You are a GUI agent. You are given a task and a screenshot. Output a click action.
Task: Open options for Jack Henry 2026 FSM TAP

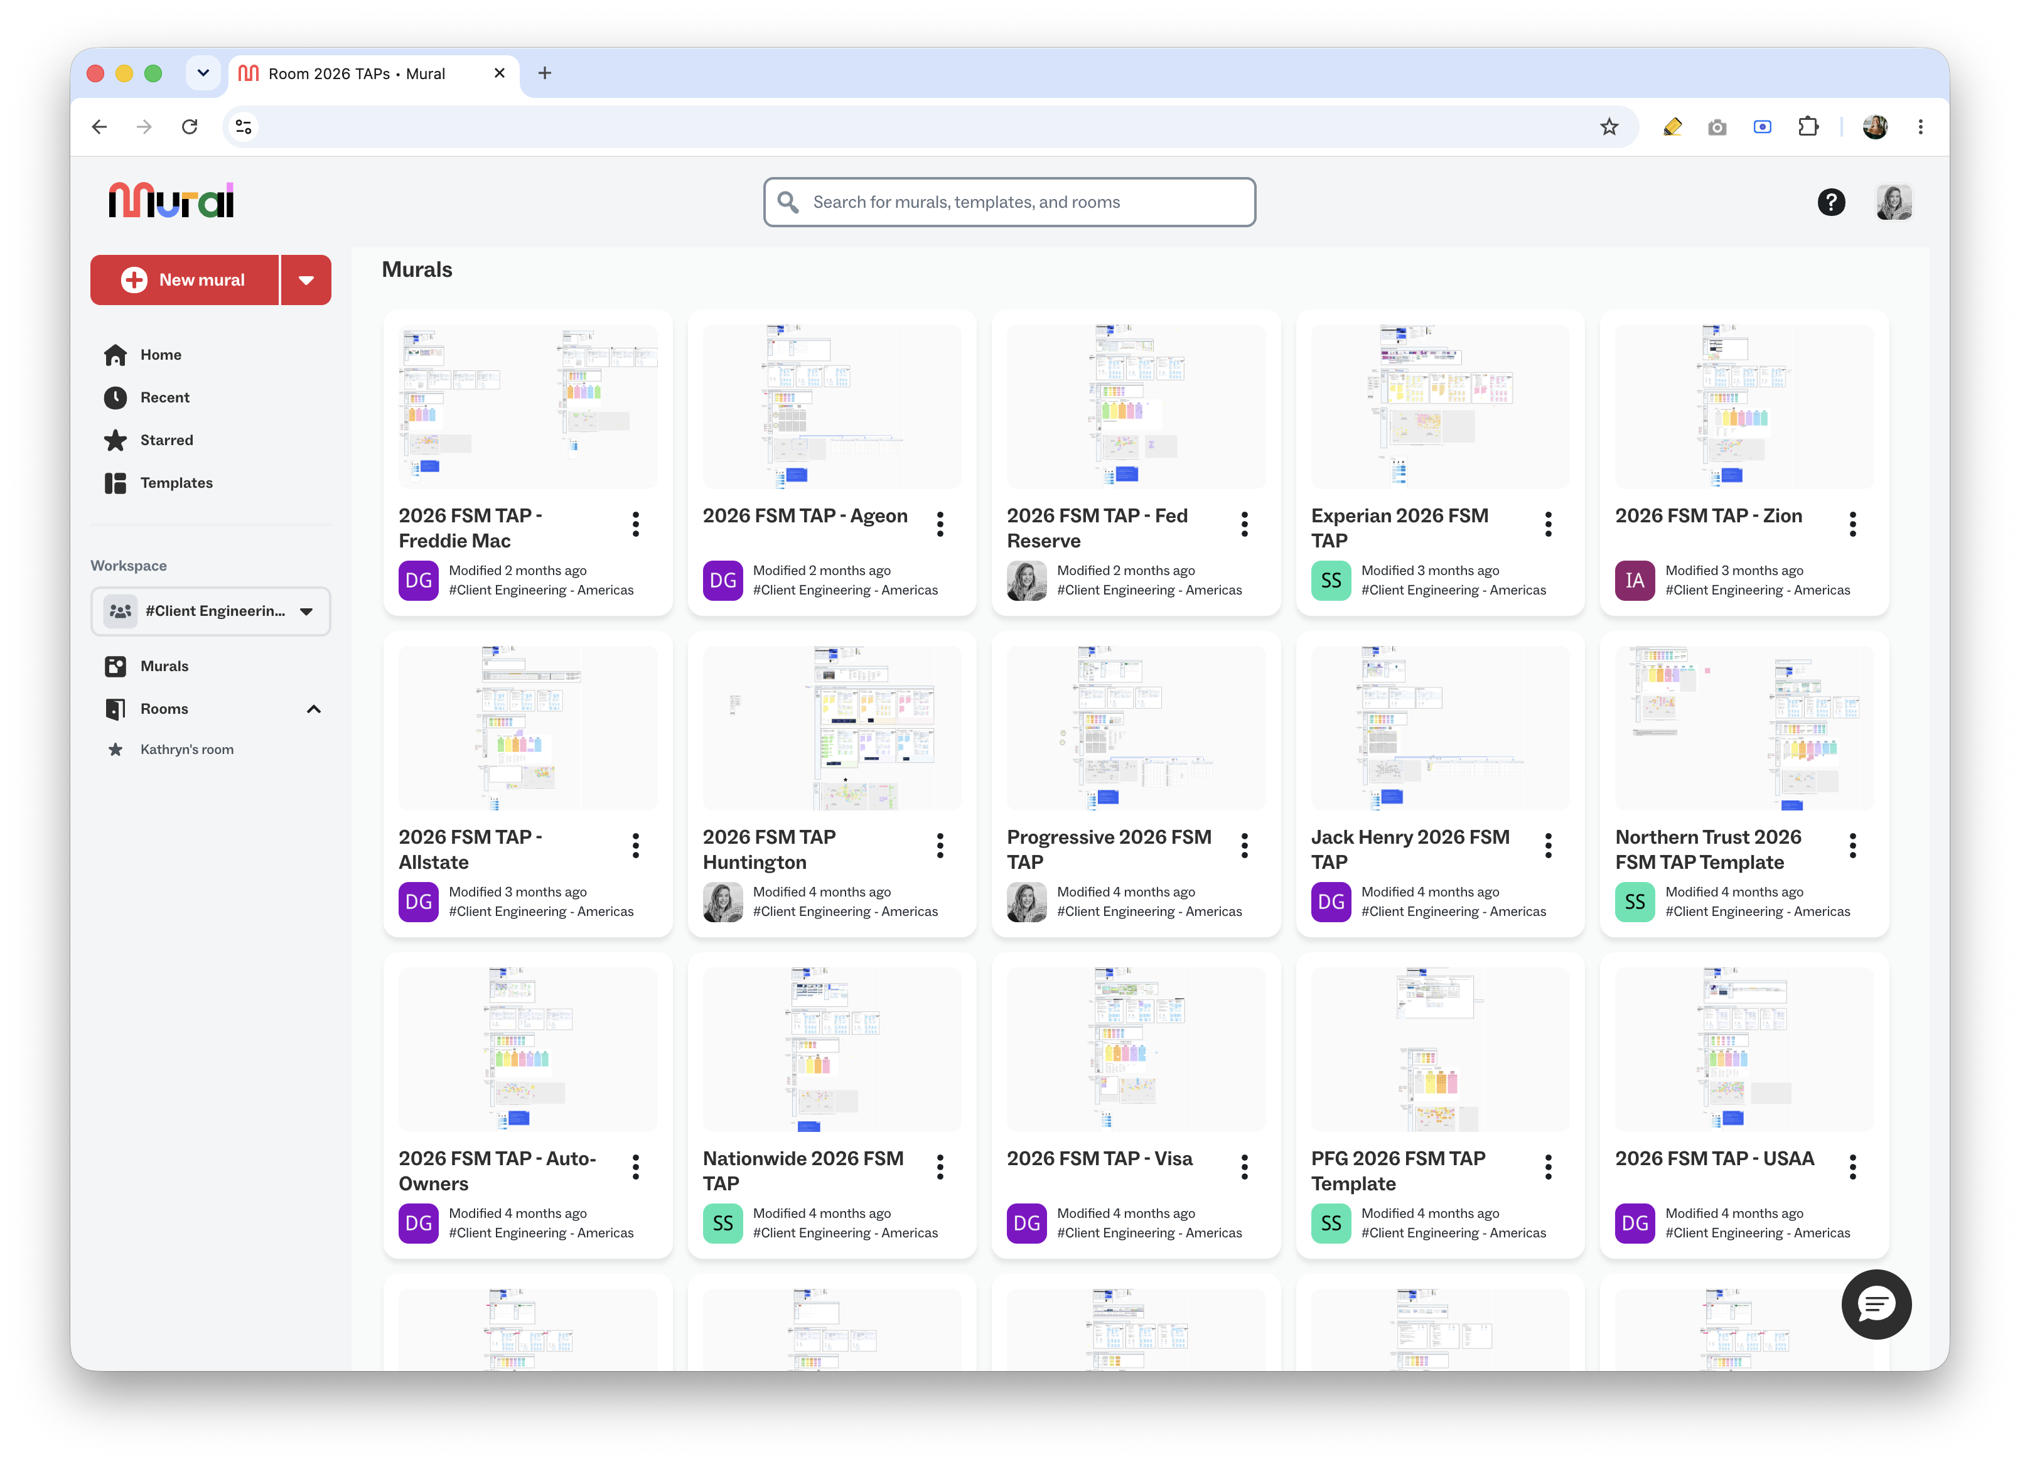pos(1548,846)
